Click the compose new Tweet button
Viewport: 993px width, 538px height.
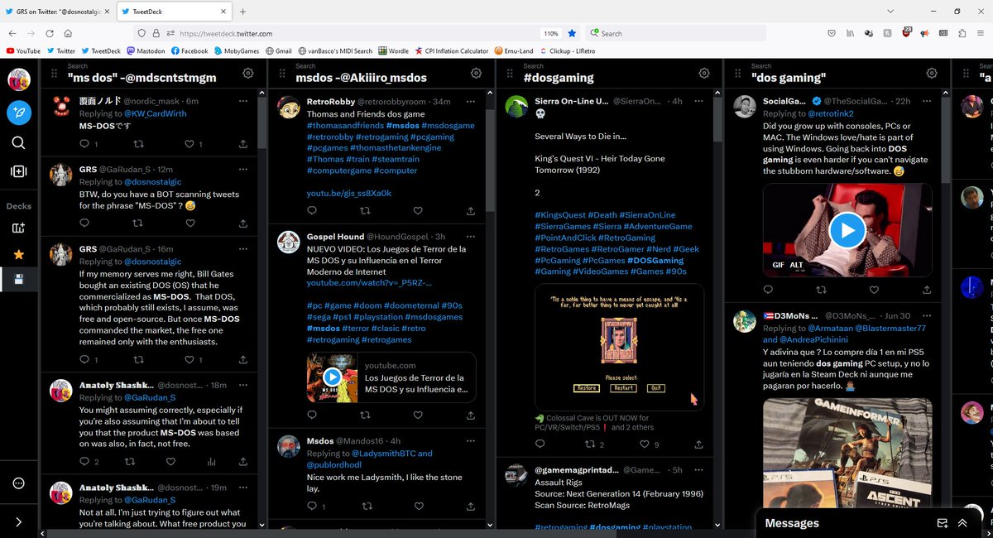tap(19, 113)
